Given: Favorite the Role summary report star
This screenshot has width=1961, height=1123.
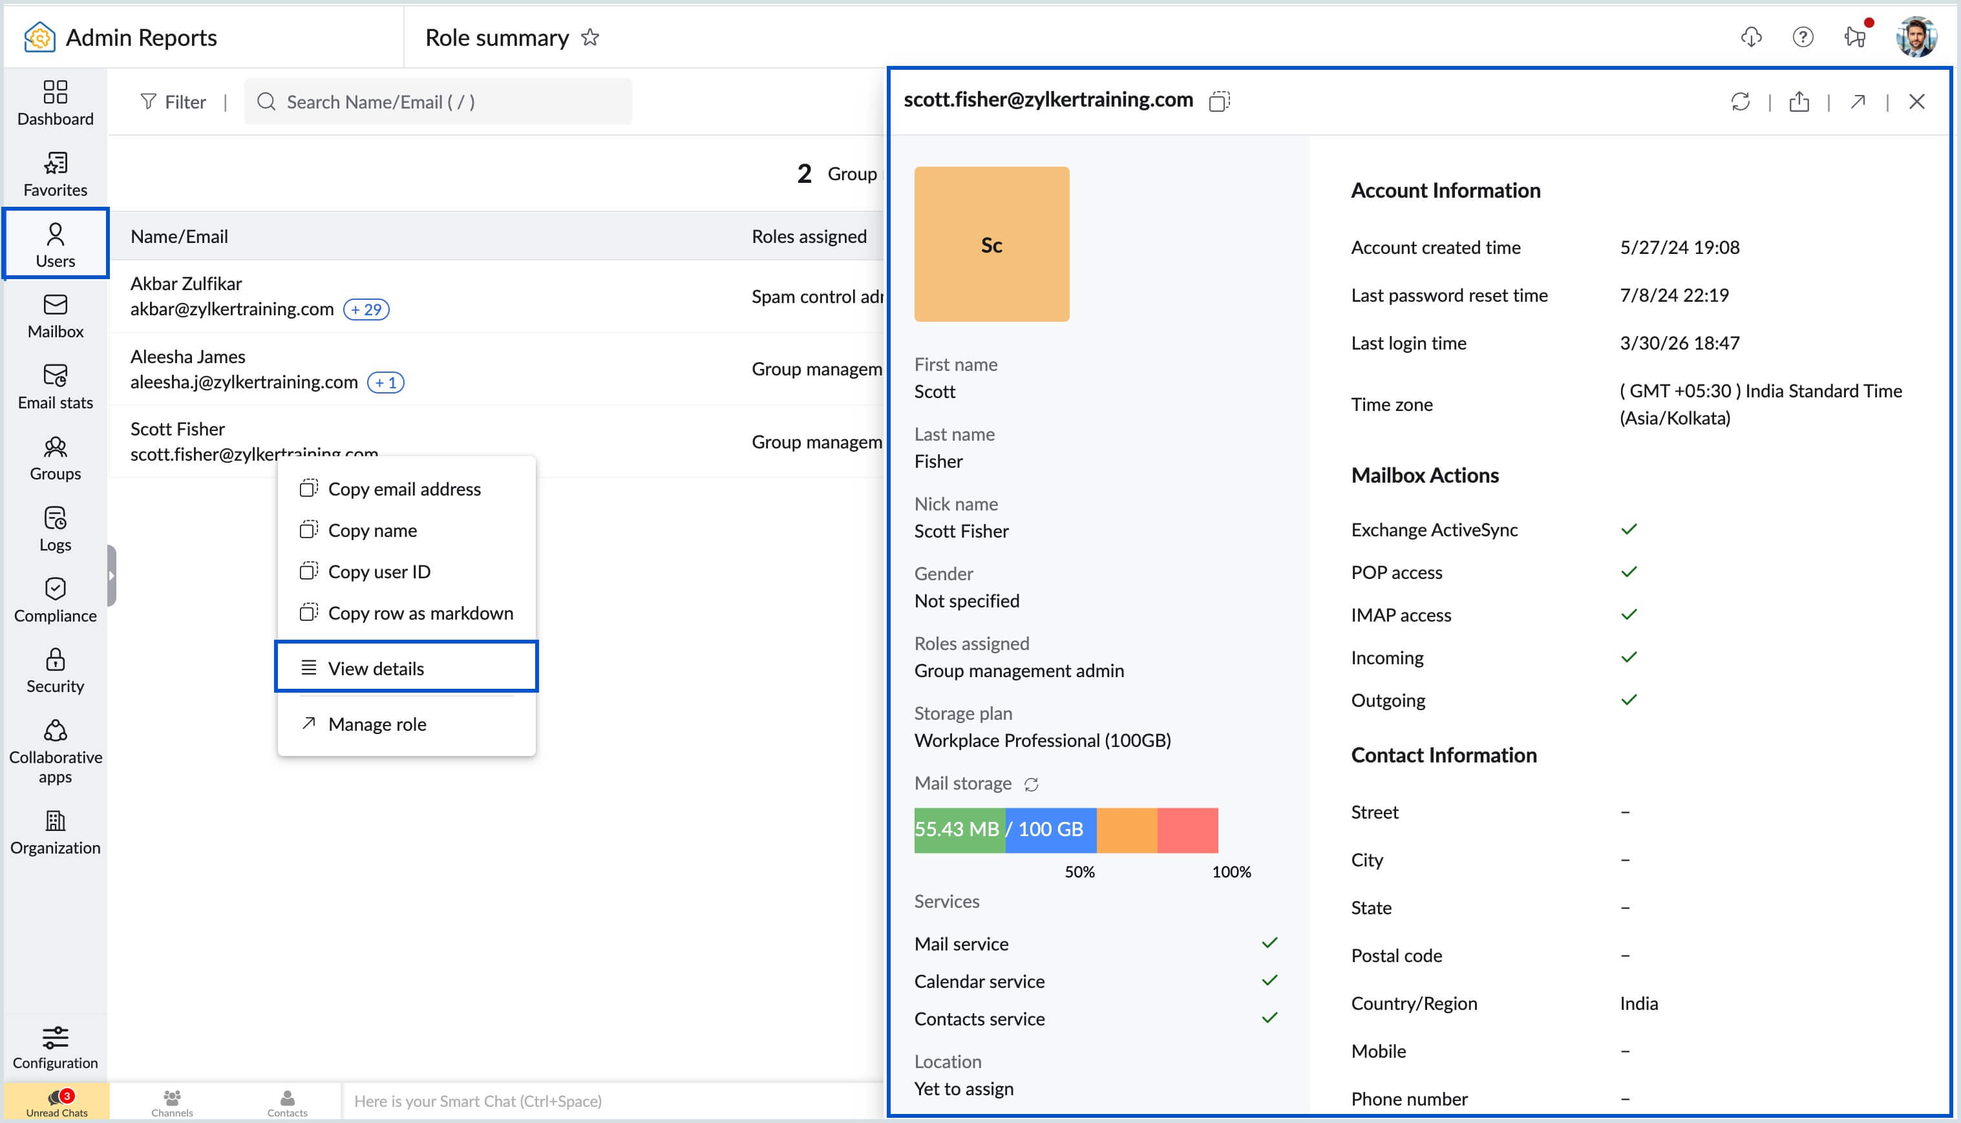Looking at the screenshot, I should (590, 37).
